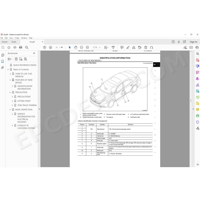
Task: Open Fill & Sign tool right pane
Action: click(197, 85)
